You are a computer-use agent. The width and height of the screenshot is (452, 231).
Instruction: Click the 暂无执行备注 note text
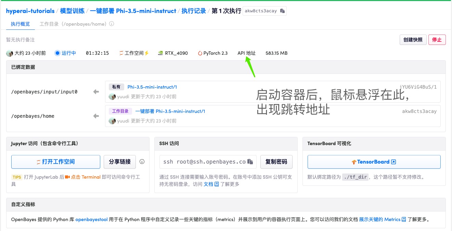tap(21, 40)
